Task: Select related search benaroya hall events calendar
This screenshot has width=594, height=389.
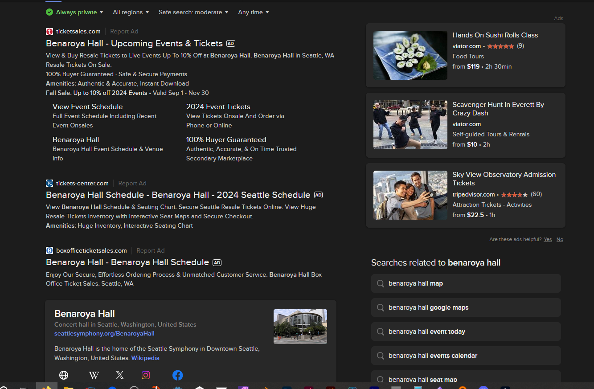Action: [x=466, y=356]
